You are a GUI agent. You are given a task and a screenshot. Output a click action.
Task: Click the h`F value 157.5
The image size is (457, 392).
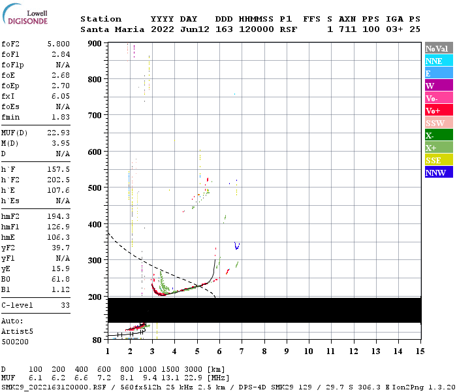point(58,169)
